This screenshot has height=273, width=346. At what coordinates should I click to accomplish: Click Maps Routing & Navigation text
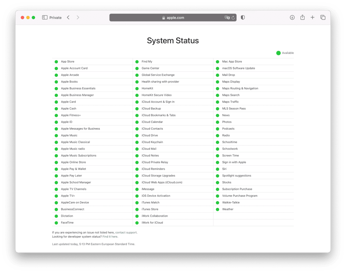pyautogui.click(x=240, y=88)
